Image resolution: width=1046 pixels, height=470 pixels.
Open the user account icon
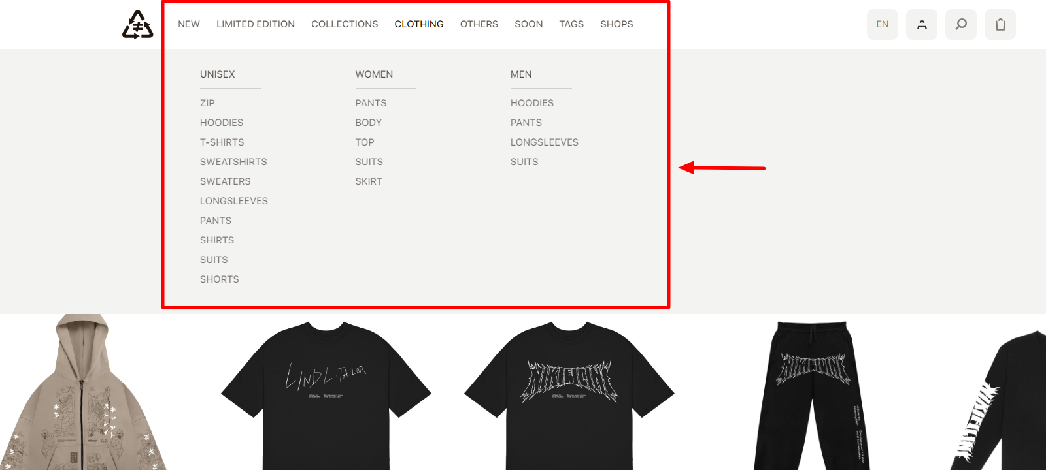pos(922,24)
